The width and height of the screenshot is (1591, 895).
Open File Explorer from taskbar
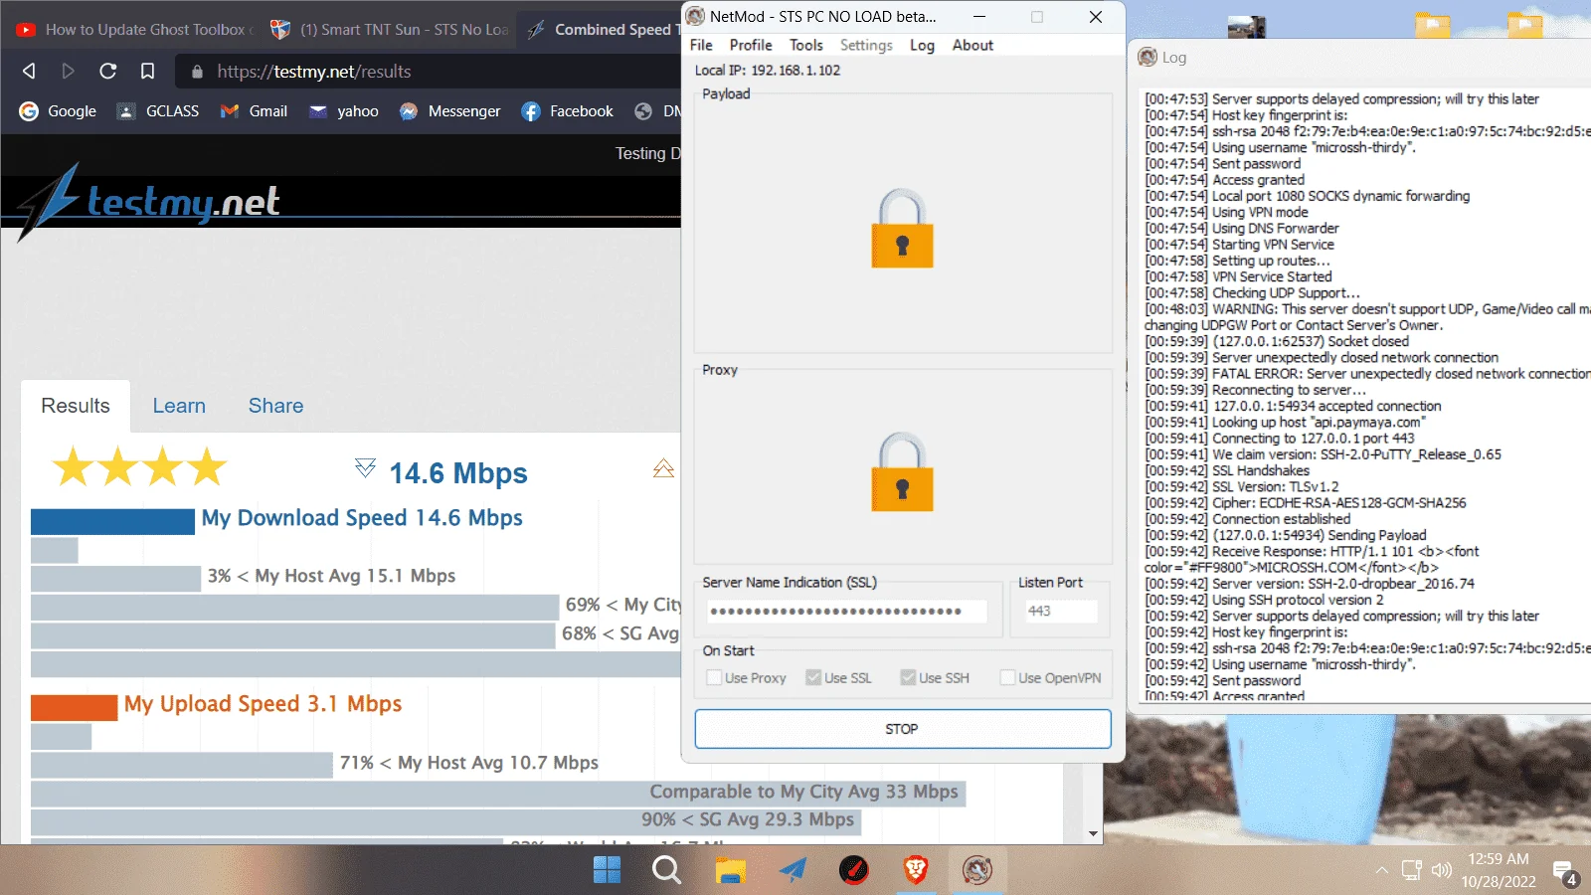[x=730, y=870]
